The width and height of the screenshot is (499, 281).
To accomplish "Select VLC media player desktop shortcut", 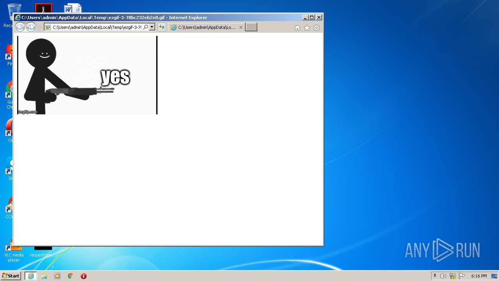I will click(x=14, y=254).
